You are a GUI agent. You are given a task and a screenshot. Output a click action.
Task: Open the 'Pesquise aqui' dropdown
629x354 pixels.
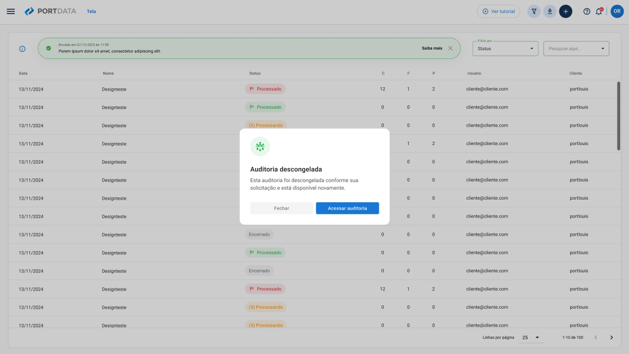576,49
